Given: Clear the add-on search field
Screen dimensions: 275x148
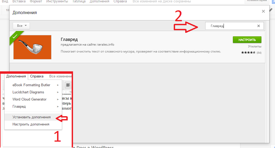Looking at the screenshot, I should pos(258,26).
